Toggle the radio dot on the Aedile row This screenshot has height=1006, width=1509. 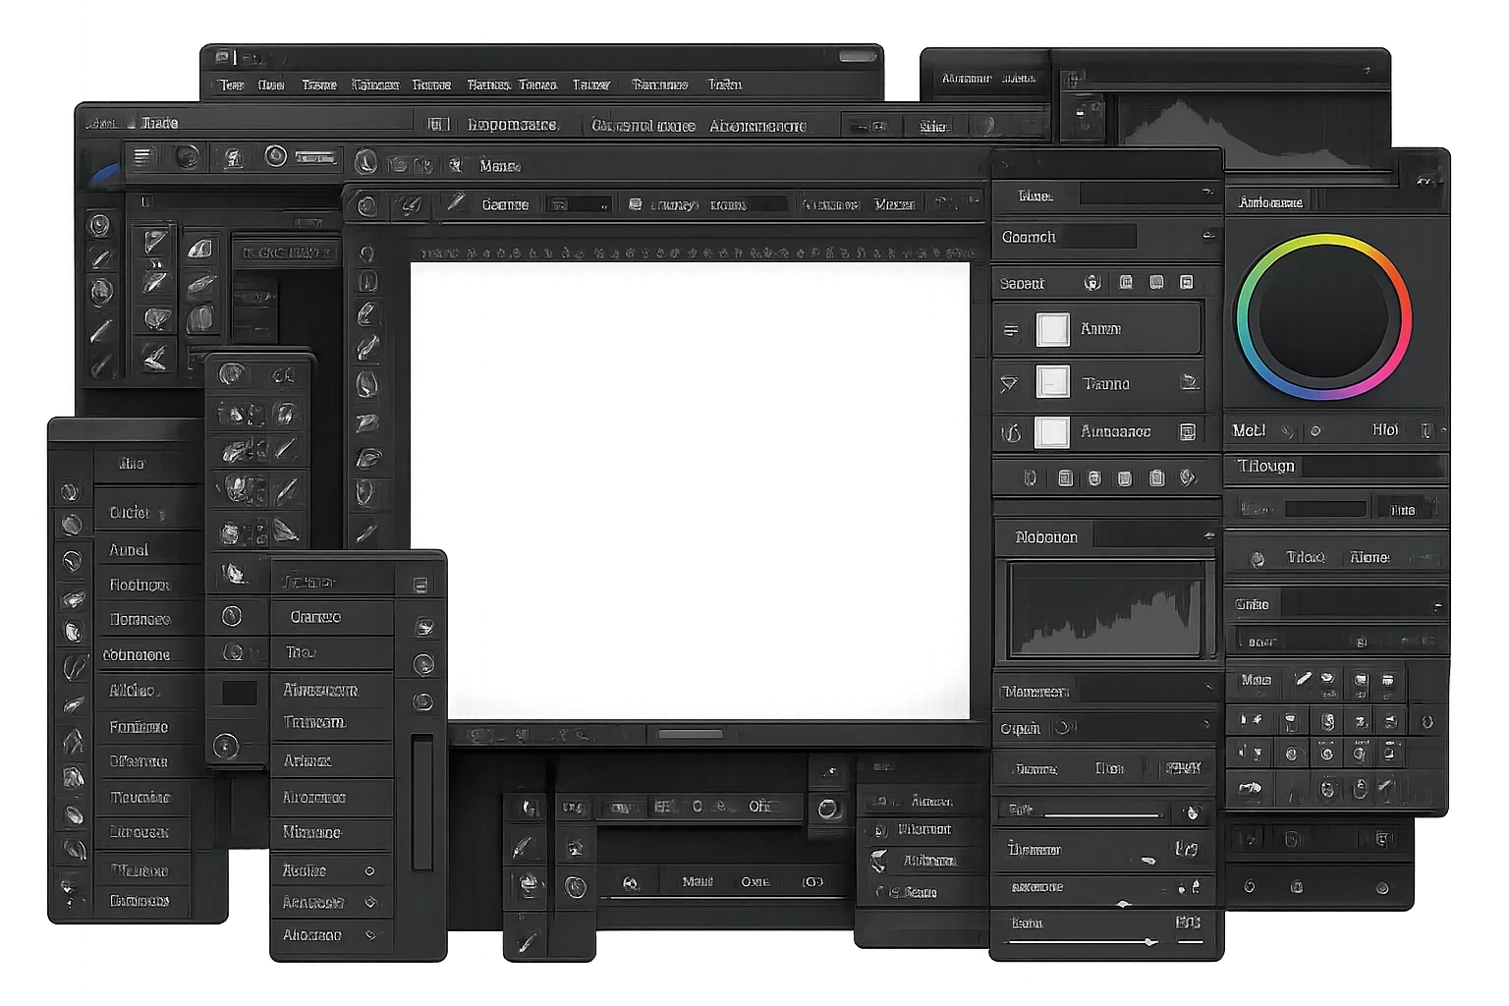(x=369, y=870)
